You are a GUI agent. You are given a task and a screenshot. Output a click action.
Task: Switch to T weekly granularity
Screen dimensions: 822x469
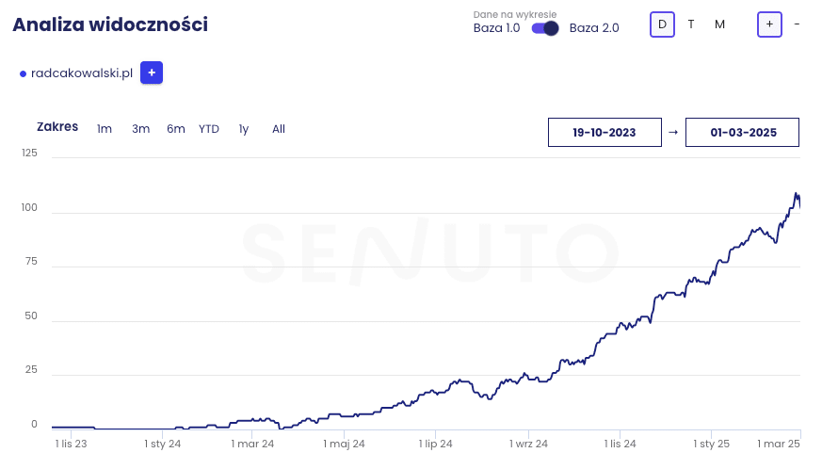coord(691,24)
